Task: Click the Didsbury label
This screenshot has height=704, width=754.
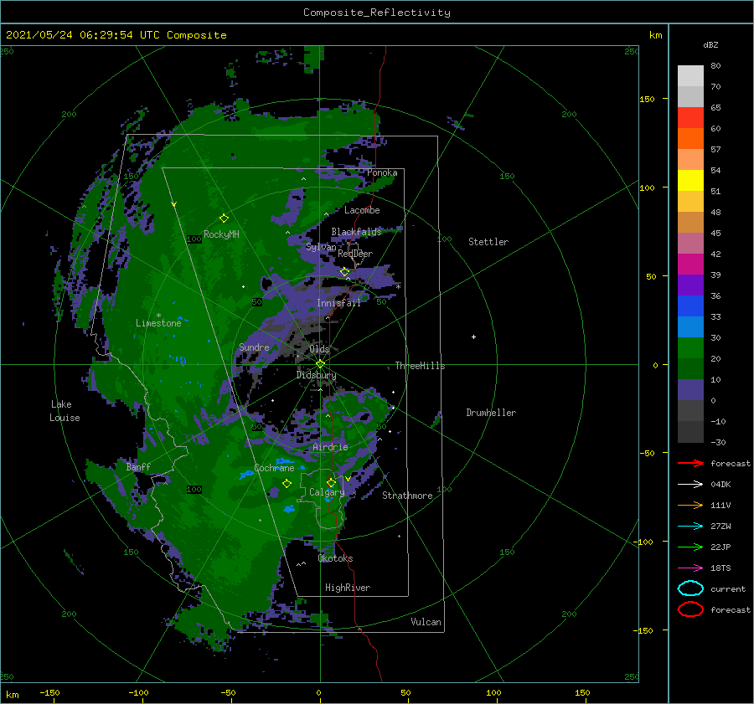Action: click(316, 375)
